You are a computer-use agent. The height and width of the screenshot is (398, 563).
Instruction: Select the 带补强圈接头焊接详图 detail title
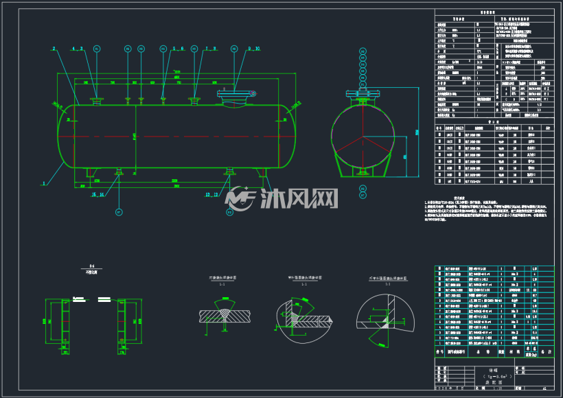(x=305, y=278)
